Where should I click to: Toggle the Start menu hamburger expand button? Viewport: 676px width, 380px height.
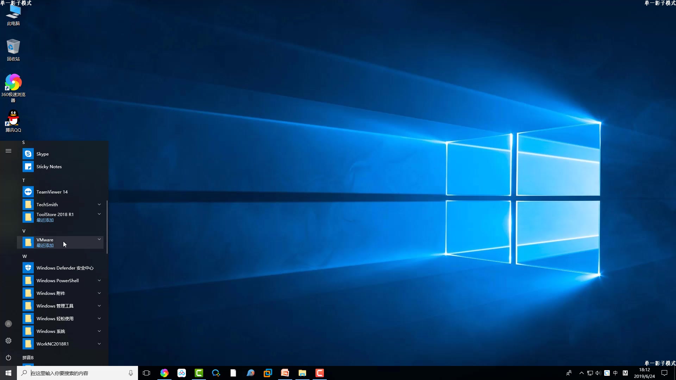[8, 151]
